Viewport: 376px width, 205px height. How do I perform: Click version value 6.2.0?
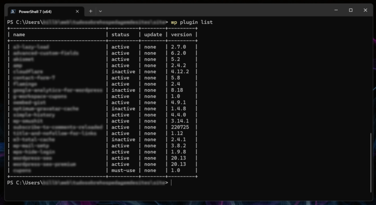178,53
